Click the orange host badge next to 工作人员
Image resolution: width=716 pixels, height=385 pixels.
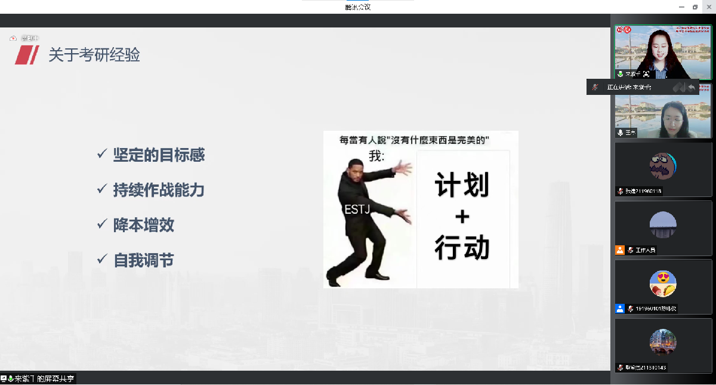(x=620, y=250)
